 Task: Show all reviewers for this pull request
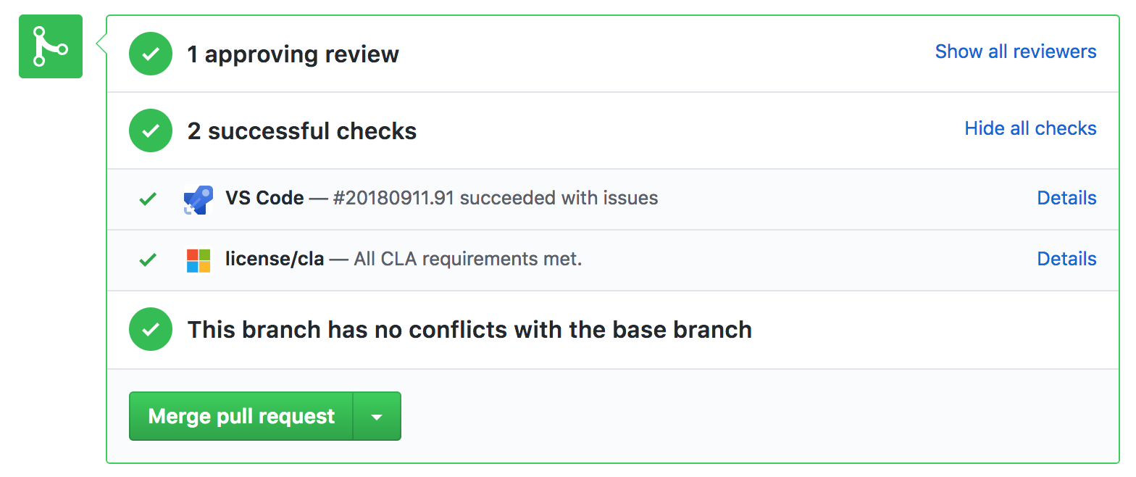coord(1015,51)
